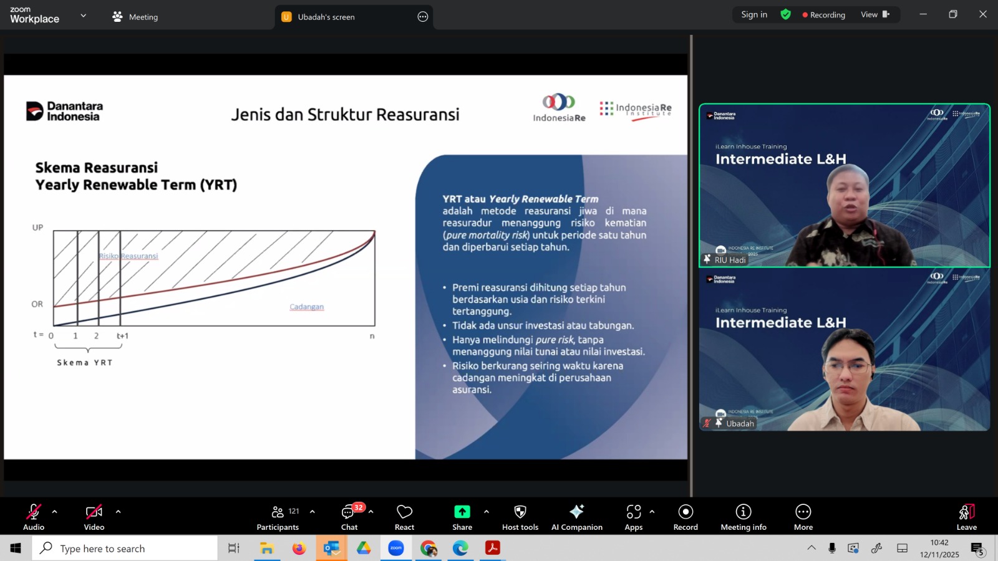Show Meeting info details
The height and width of the screenshot is (561, 998).
click(743, 517)
